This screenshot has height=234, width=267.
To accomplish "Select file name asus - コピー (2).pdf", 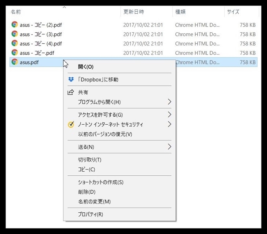I will pyautogui.click(x=41, y=25).
